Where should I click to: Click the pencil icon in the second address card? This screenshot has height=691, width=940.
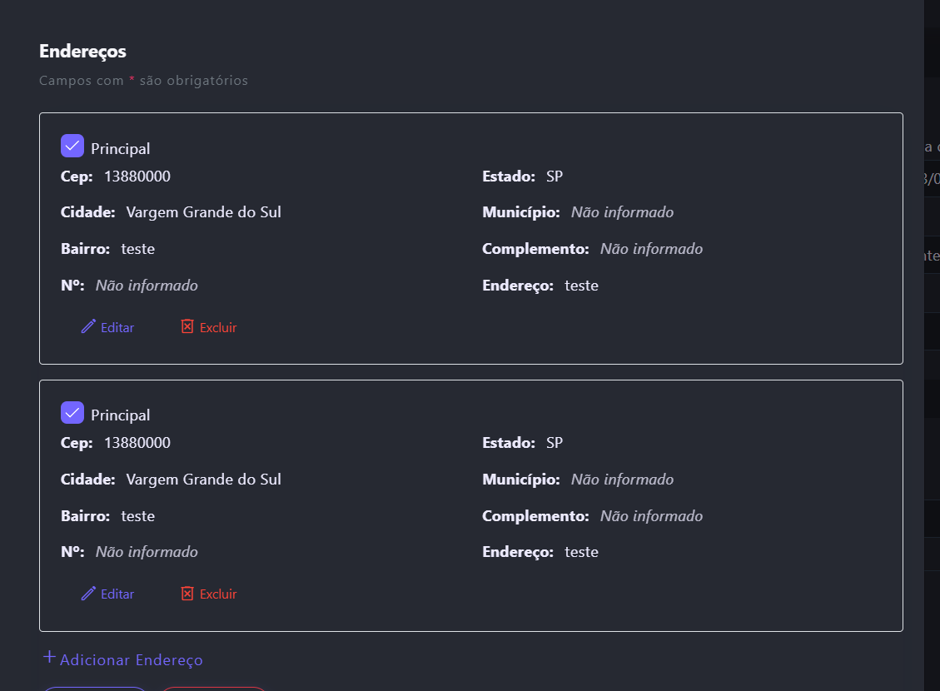[88, 594]
